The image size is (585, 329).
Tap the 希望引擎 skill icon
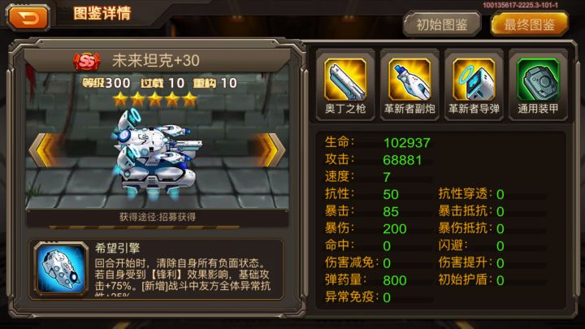coord(61,269)
